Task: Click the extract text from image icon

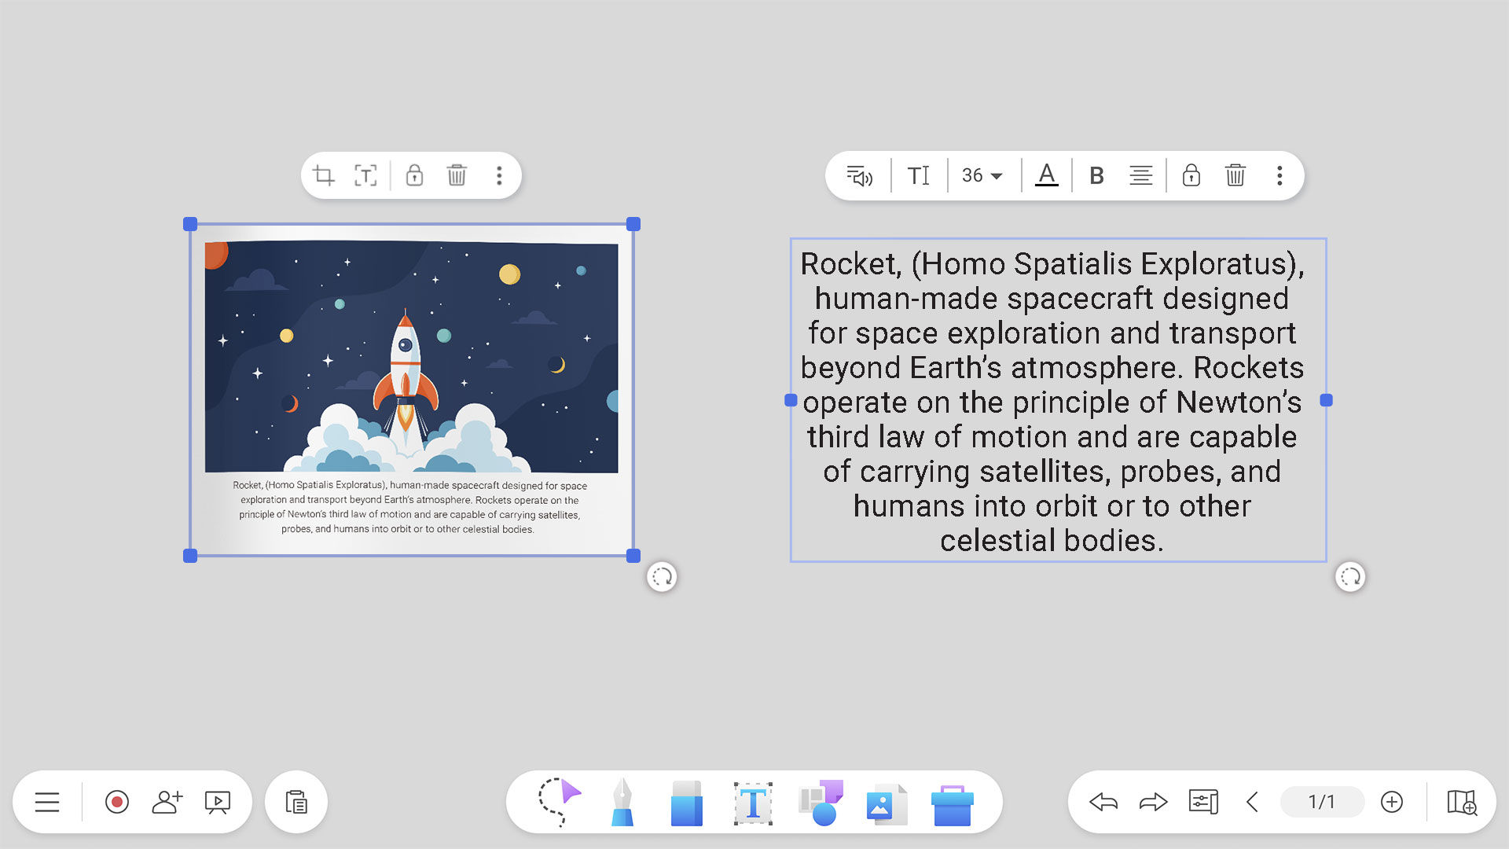Action: [x=365, y=175]
